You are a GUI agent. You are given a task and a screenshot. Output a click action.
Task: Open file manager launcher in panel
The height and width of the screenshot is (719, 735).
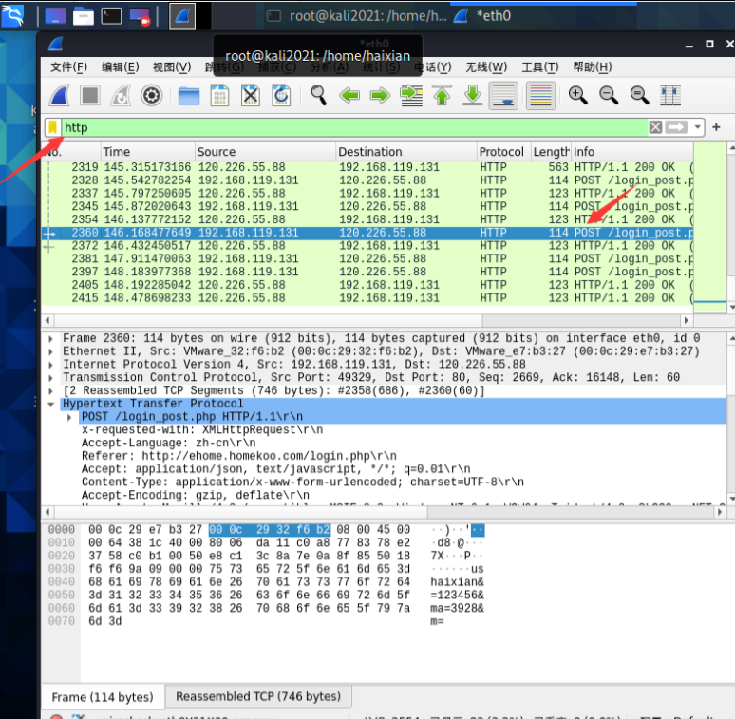pos(84,16)
